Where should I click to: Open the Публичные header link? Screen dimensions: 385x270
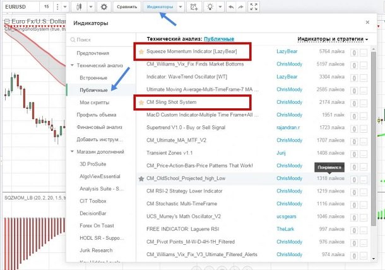pos(219,39)
